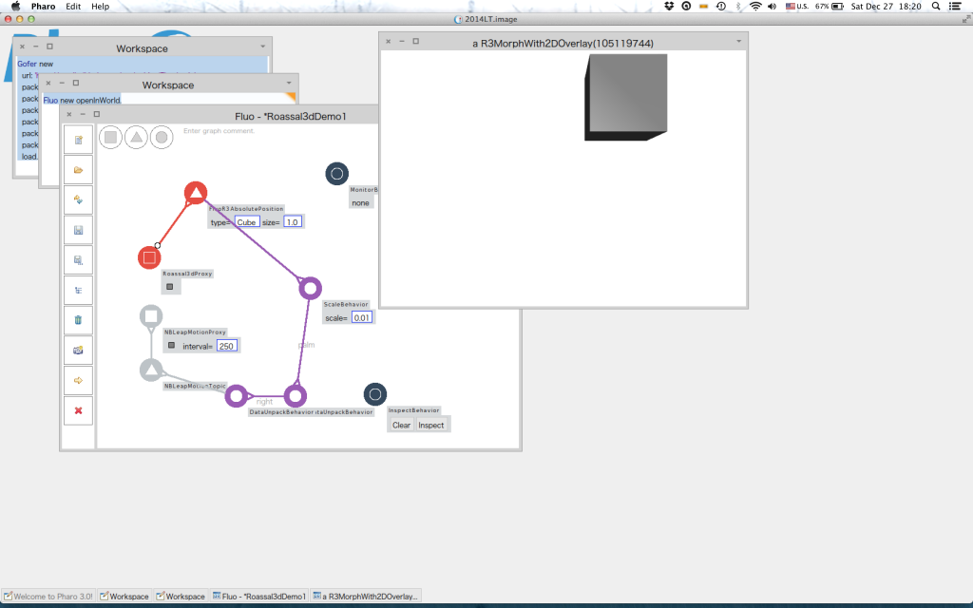Click the 3D cube in R3Morph window
The height and width of the screenshot is (608, 973).
point(625,97)
